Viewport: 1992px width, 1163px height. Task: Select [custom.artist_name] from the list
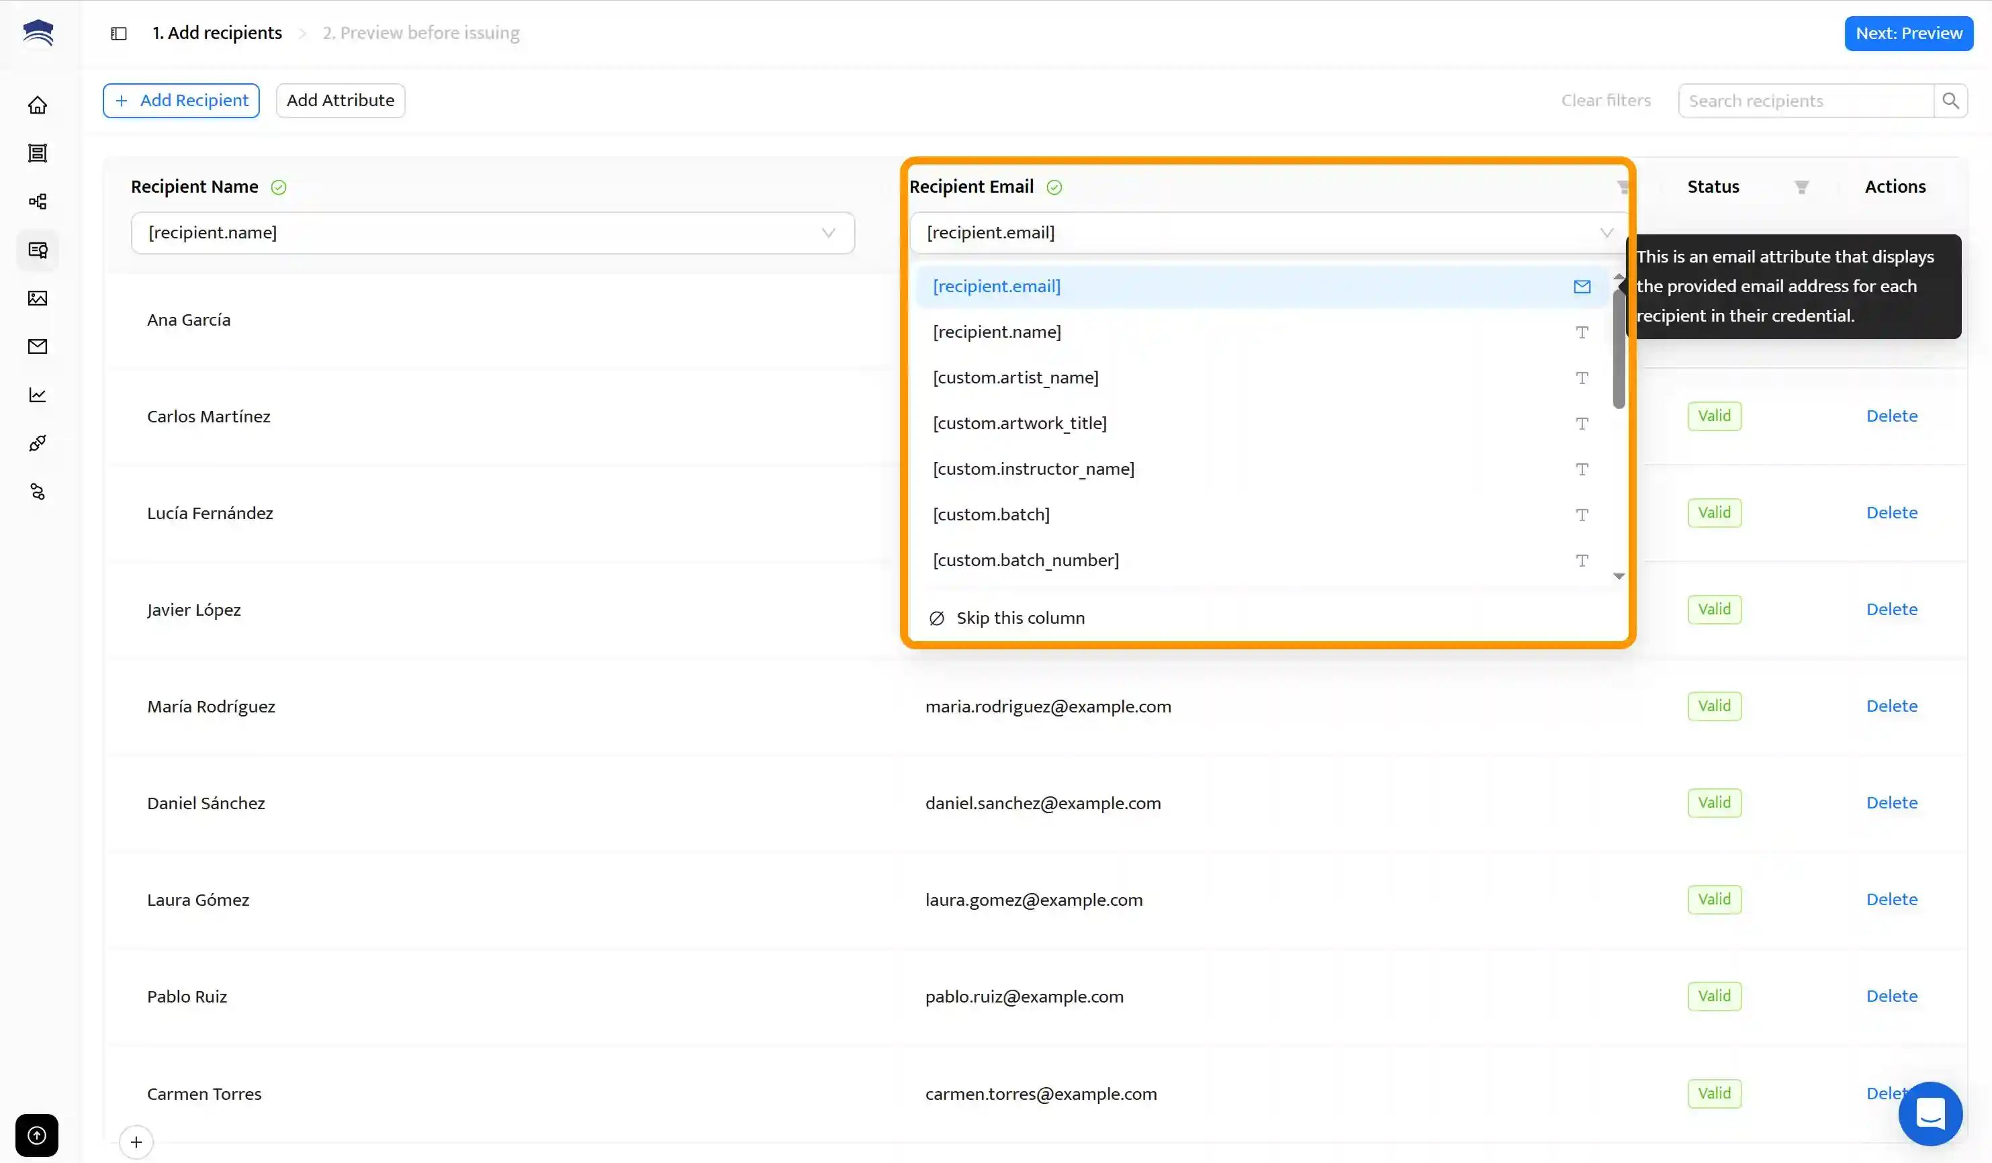[1015, 377]
